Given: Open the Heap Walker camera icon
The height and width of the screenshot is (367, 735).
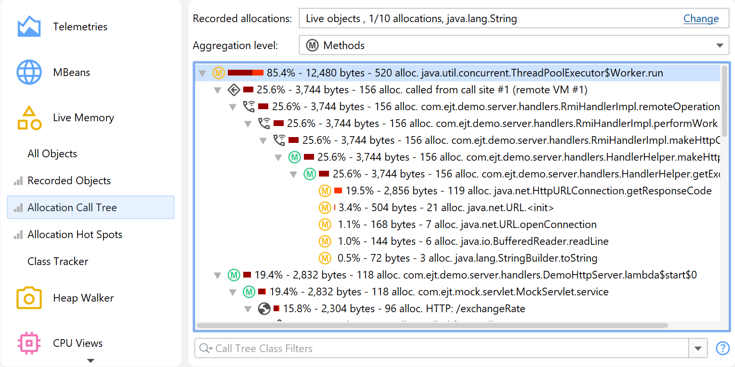Looking at the screenshot, I should (x=29, y=298).
